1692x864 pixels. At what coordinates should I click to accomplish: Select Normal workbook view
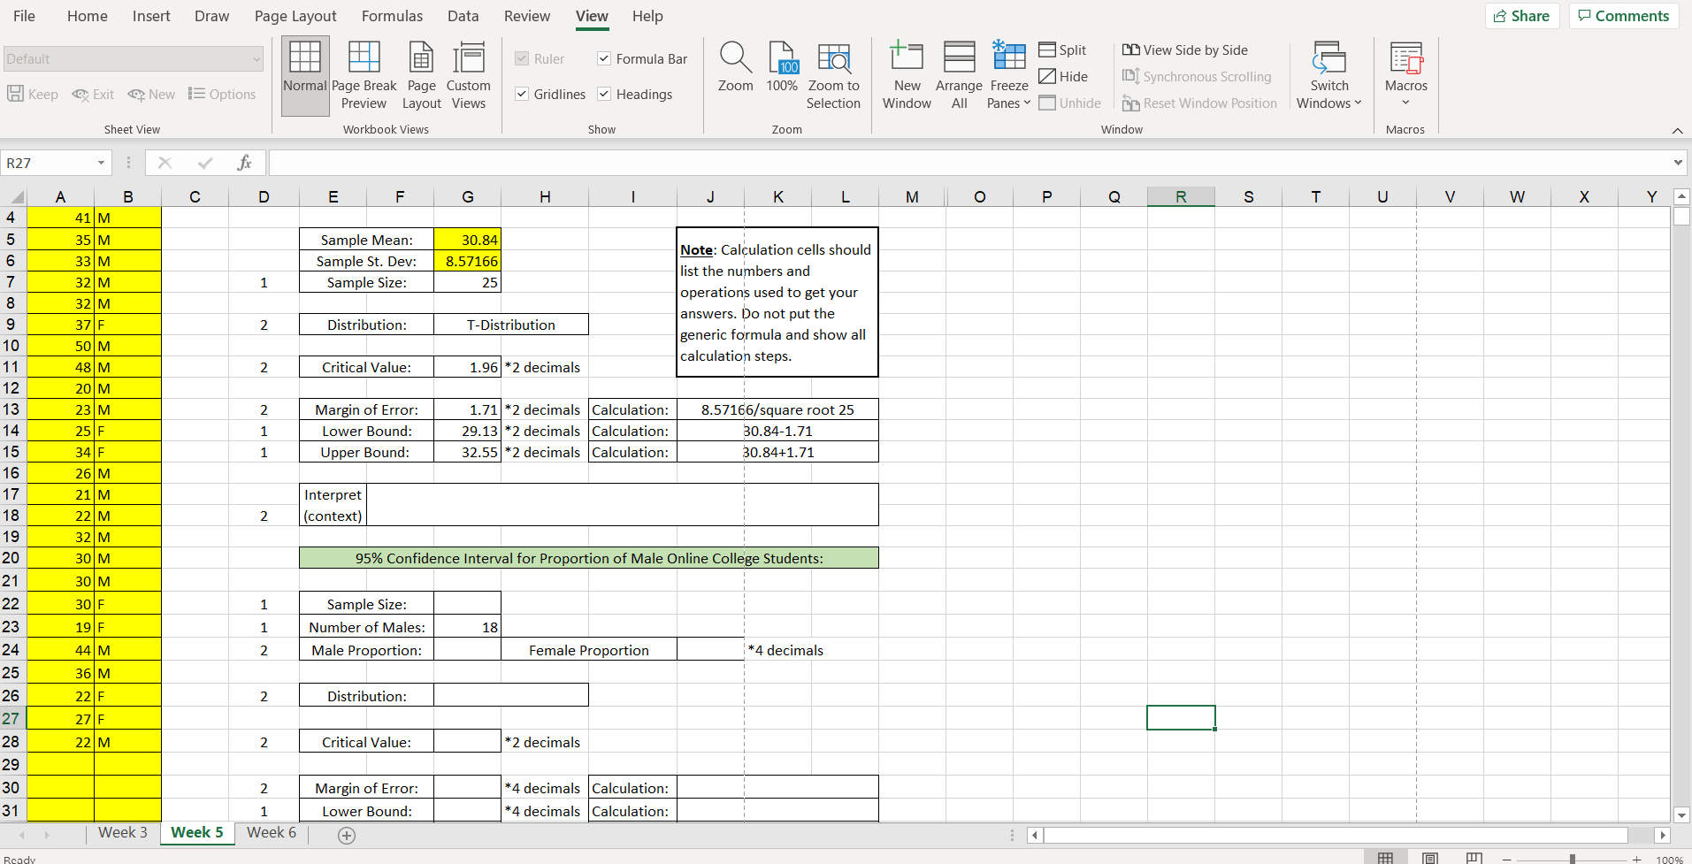tap(304, 75)
